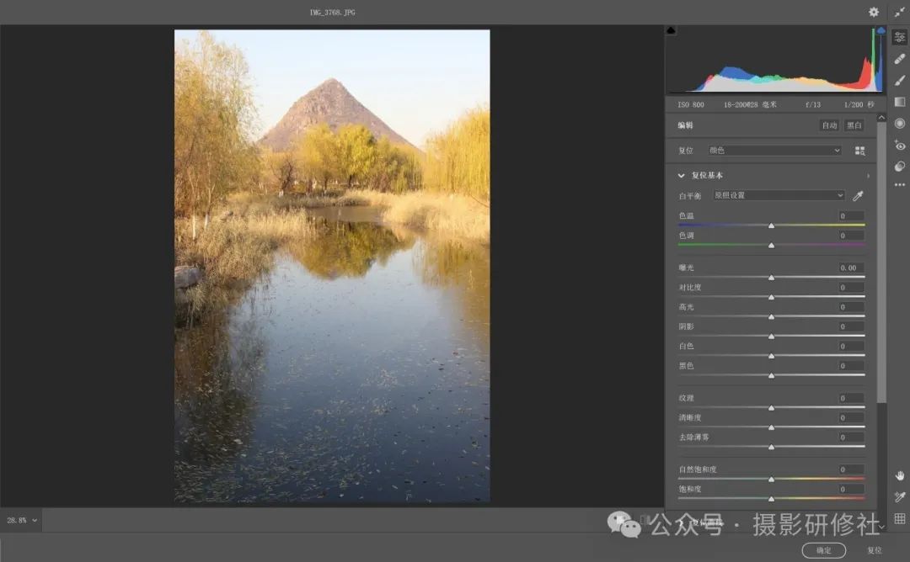The image size is (910, 562).
Task: Click the 曝光 exposure slider handle
Action: (771, 278)
